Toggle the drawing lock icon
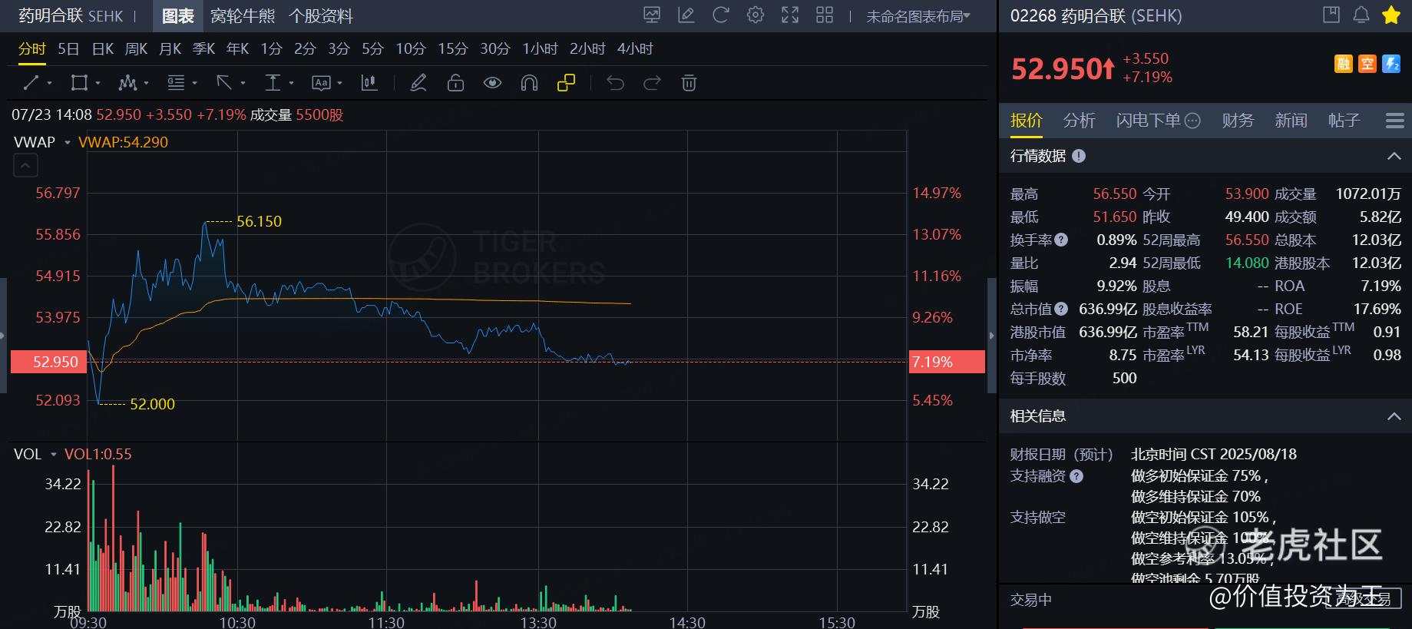This screenshot has width=1412, height=629. coord(455,83)
